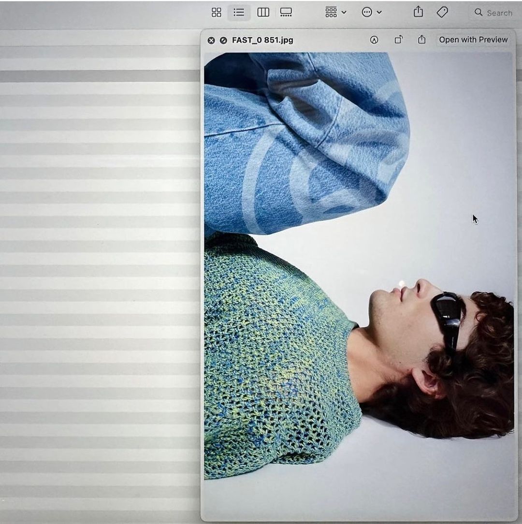Switch Finder to icon view

[217, 13]
